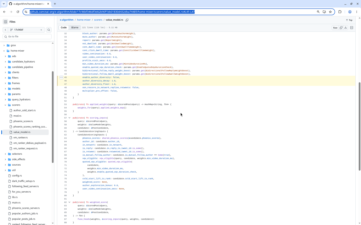
Task: Bookmark this page star icon
Action: 330,12
